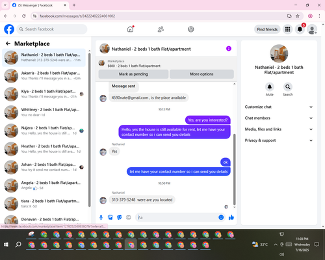Open the taskbar clock and date

[302, 244]
